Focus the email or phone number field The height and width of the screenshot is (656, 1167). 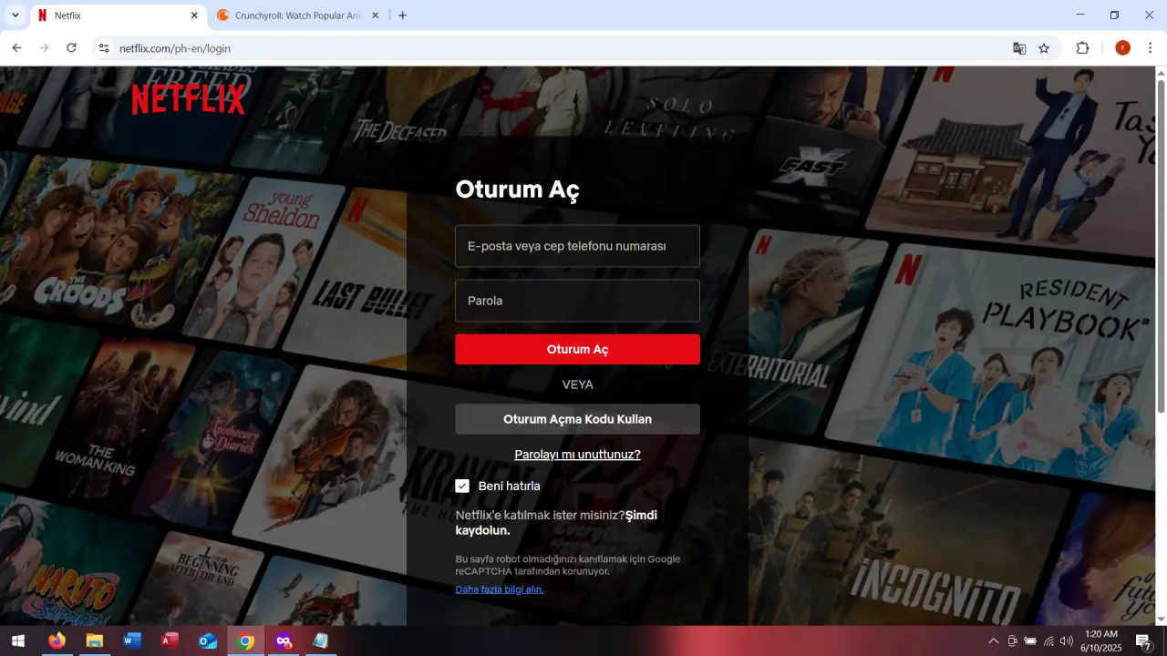[578, 246]
